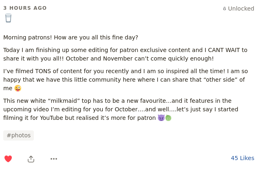Click the winking tongue-out emoji

[x=18, y=88]
